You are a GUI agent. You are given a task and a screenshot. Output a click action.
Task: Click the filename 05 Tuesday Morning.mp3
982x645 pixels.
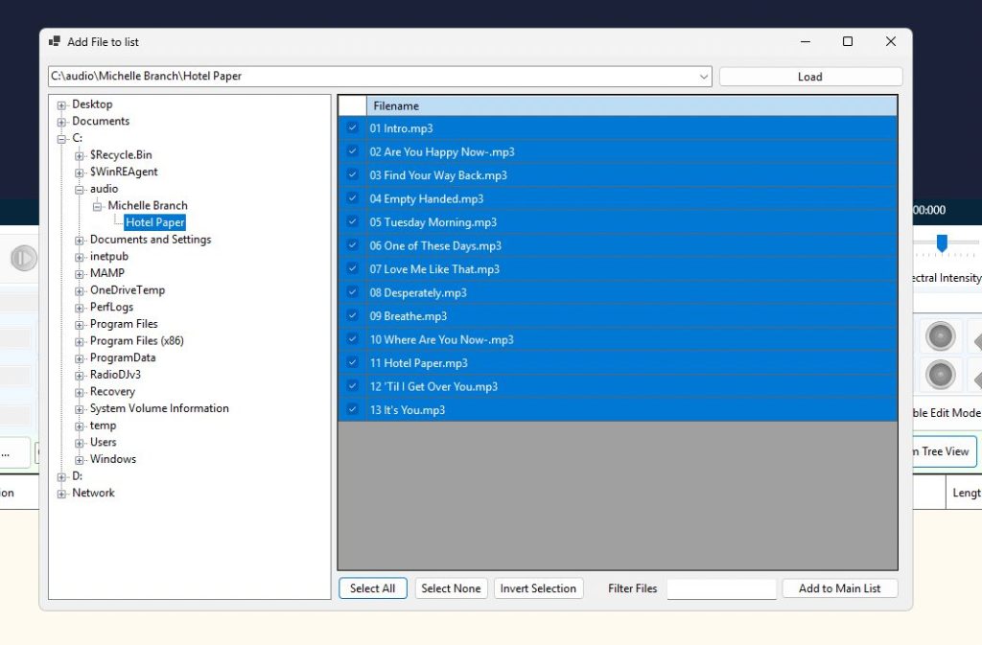tap(433, 222)
